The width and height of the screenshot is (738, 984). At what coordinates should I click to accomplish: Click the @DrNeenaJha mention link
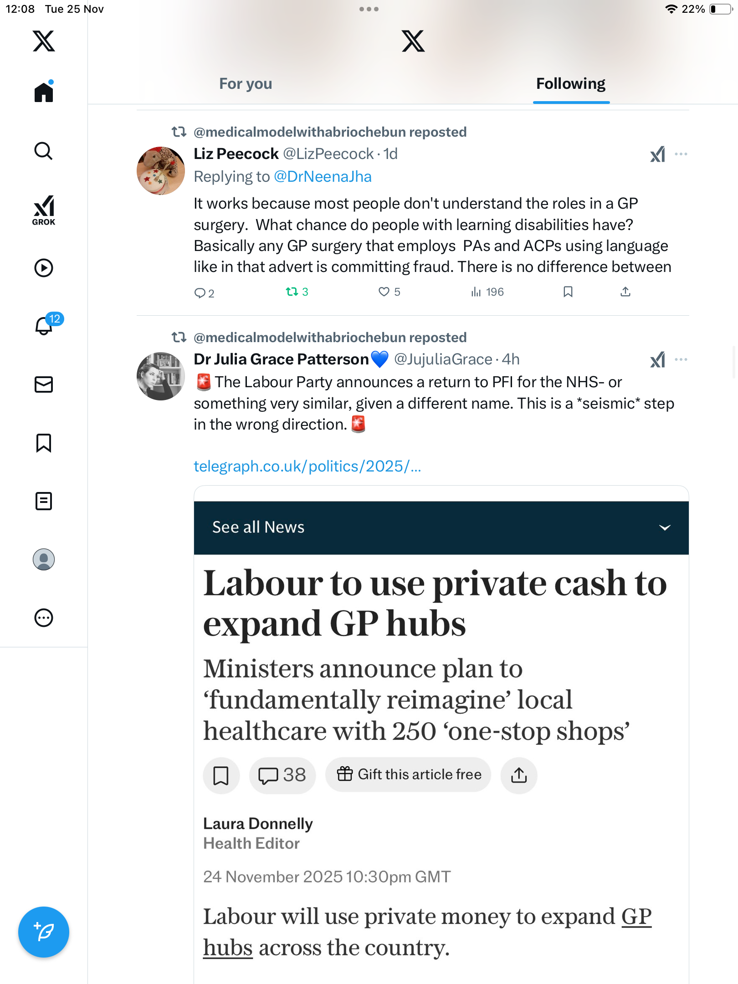tap(323, 177)
